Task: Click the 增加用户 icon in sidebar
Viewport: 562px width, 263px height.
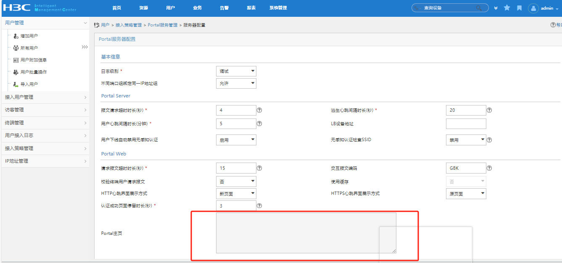Action: point(16,36)
